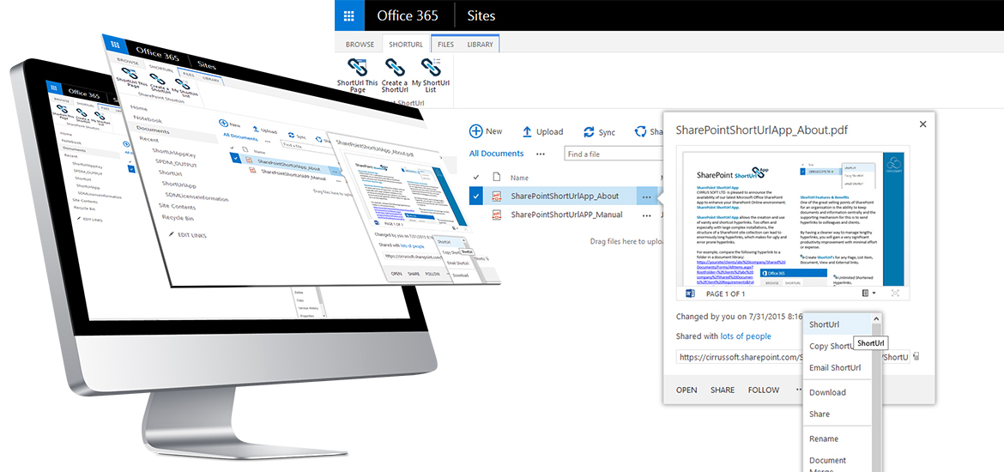Click the Find a file search box in the large library
The image size is (1004, 472).
click(612, 154)
